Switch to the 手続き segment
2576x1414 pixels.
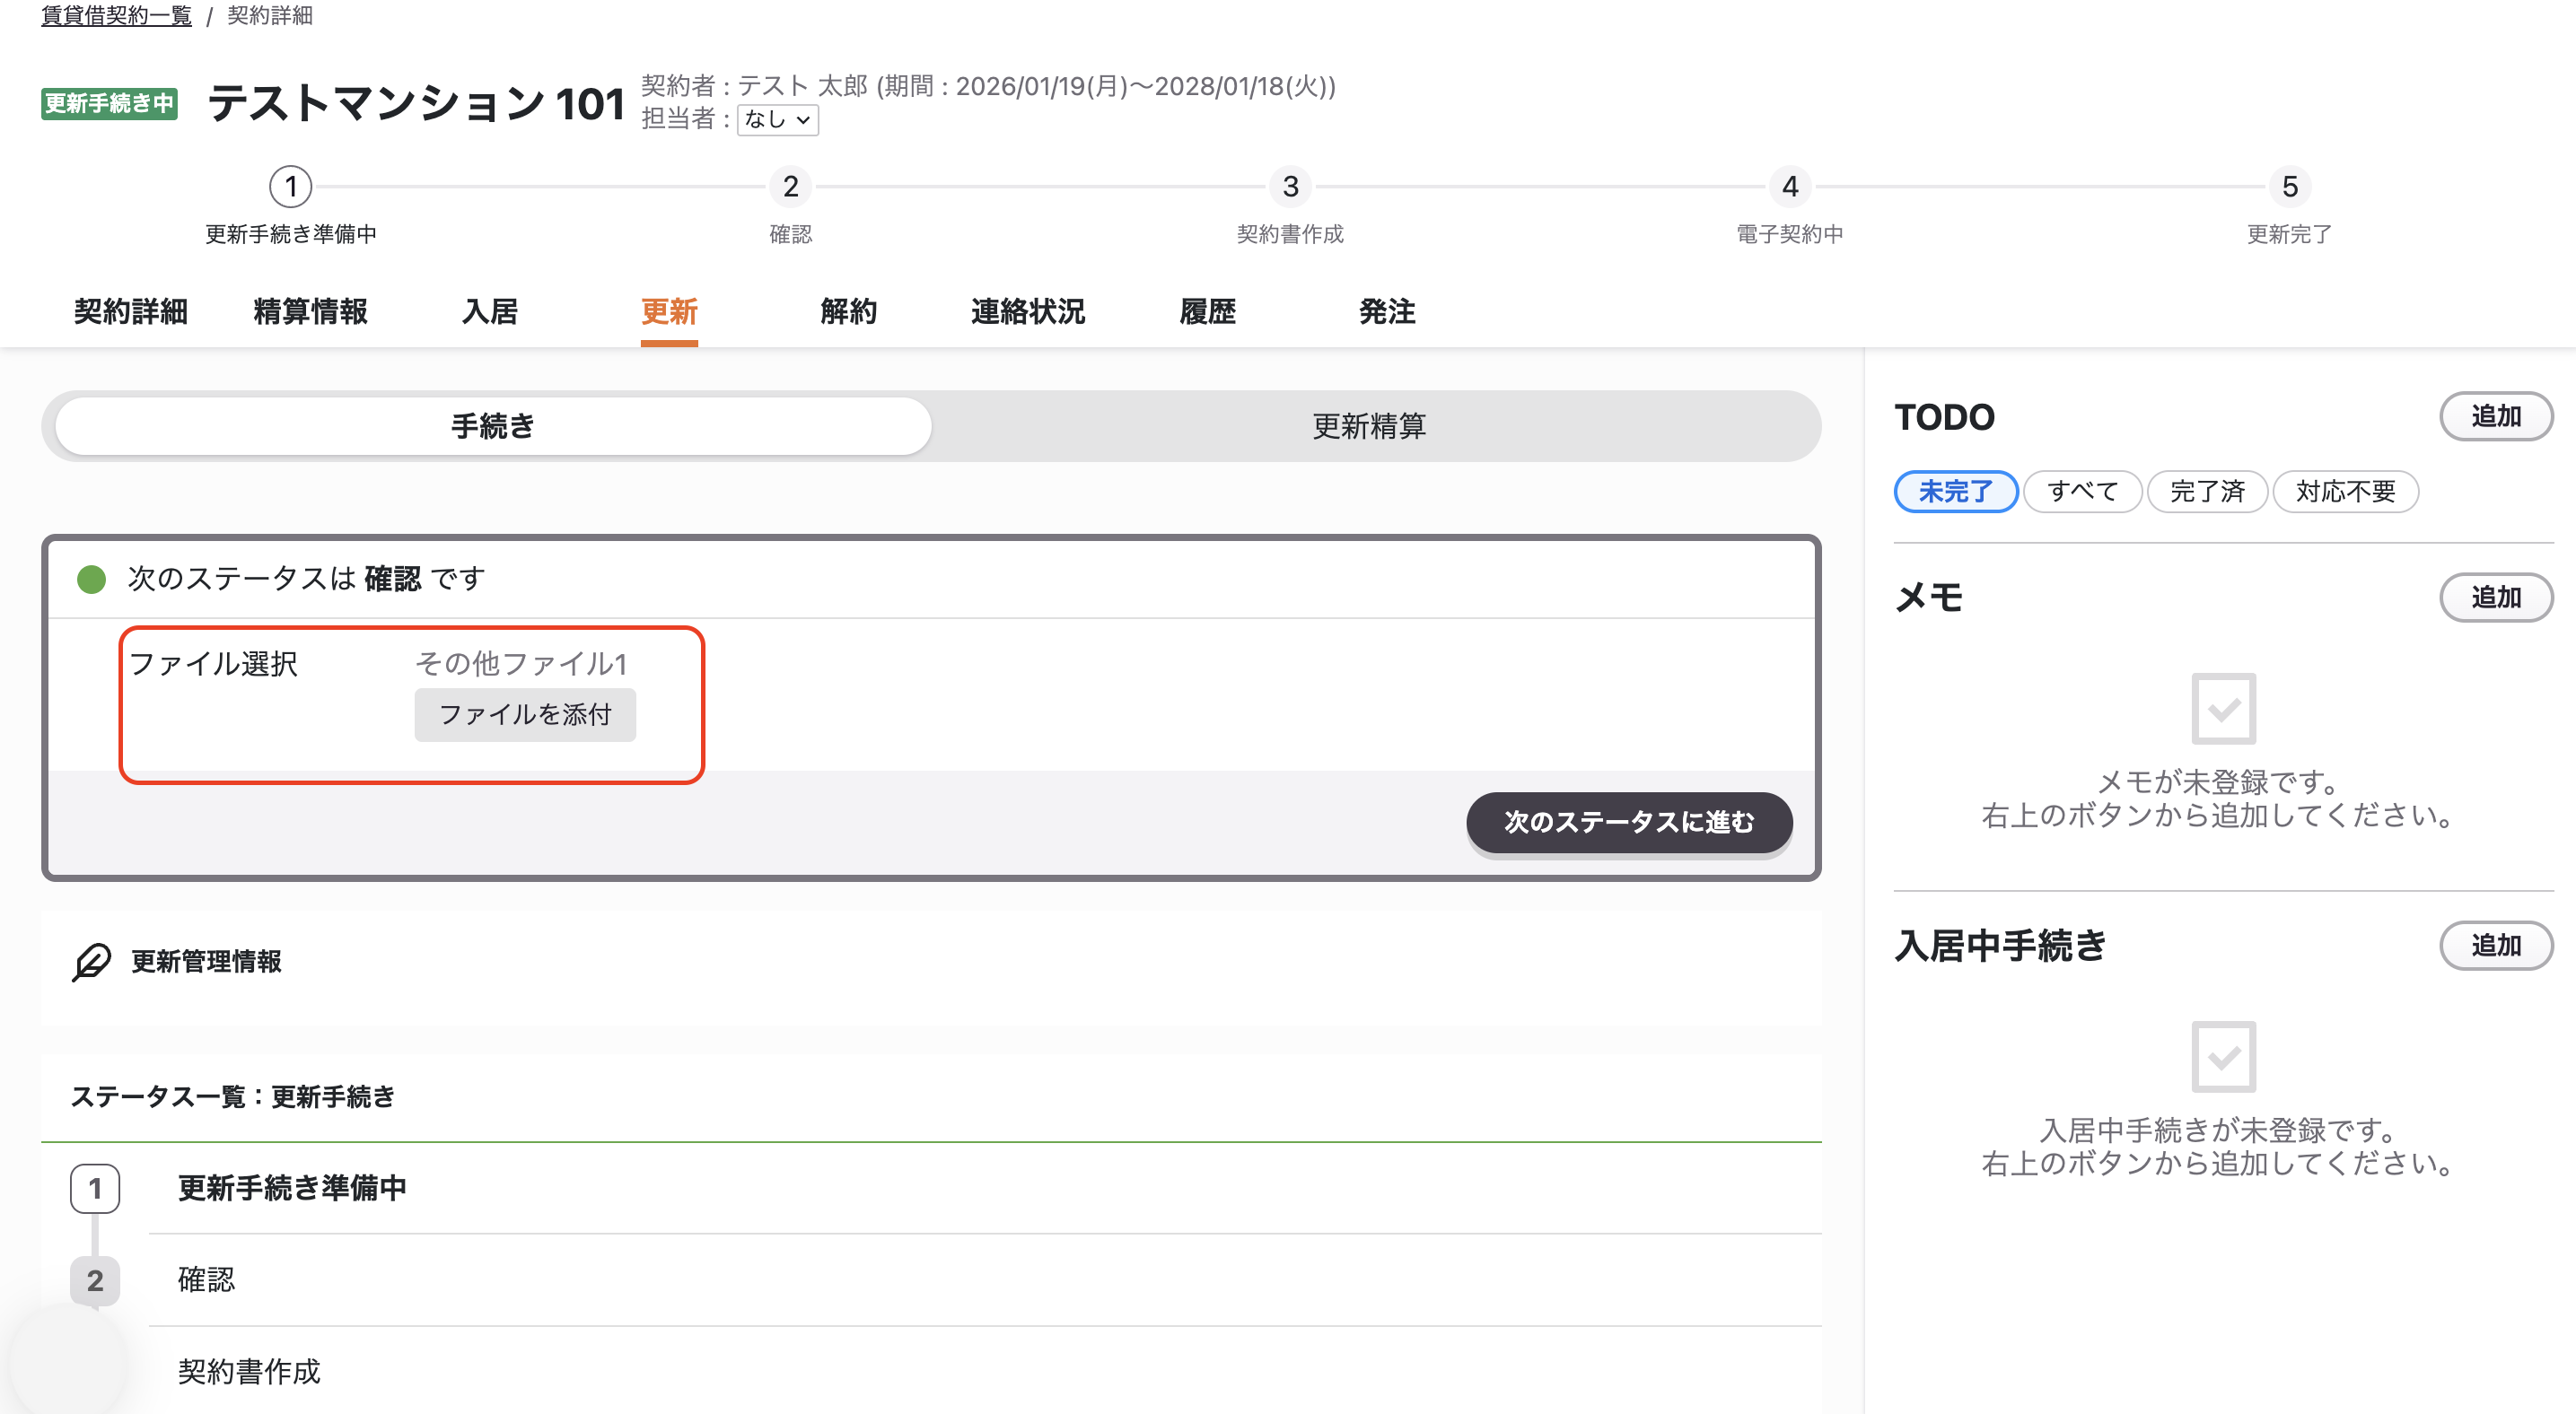[493, 427]
